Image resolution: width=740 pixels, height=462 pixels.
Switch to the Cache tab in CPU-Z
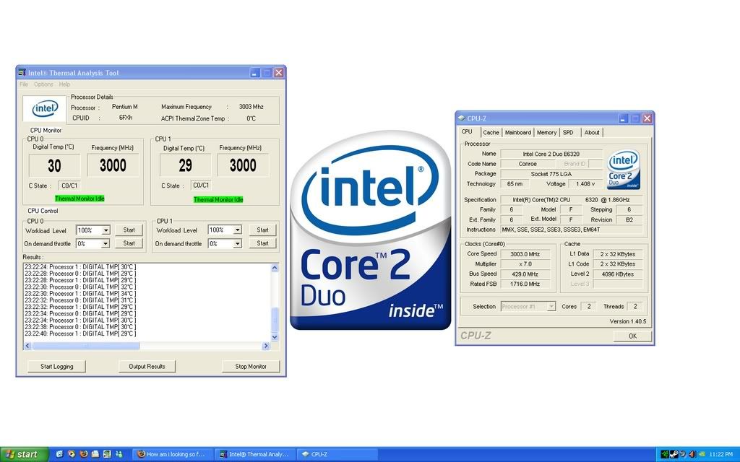491,133
